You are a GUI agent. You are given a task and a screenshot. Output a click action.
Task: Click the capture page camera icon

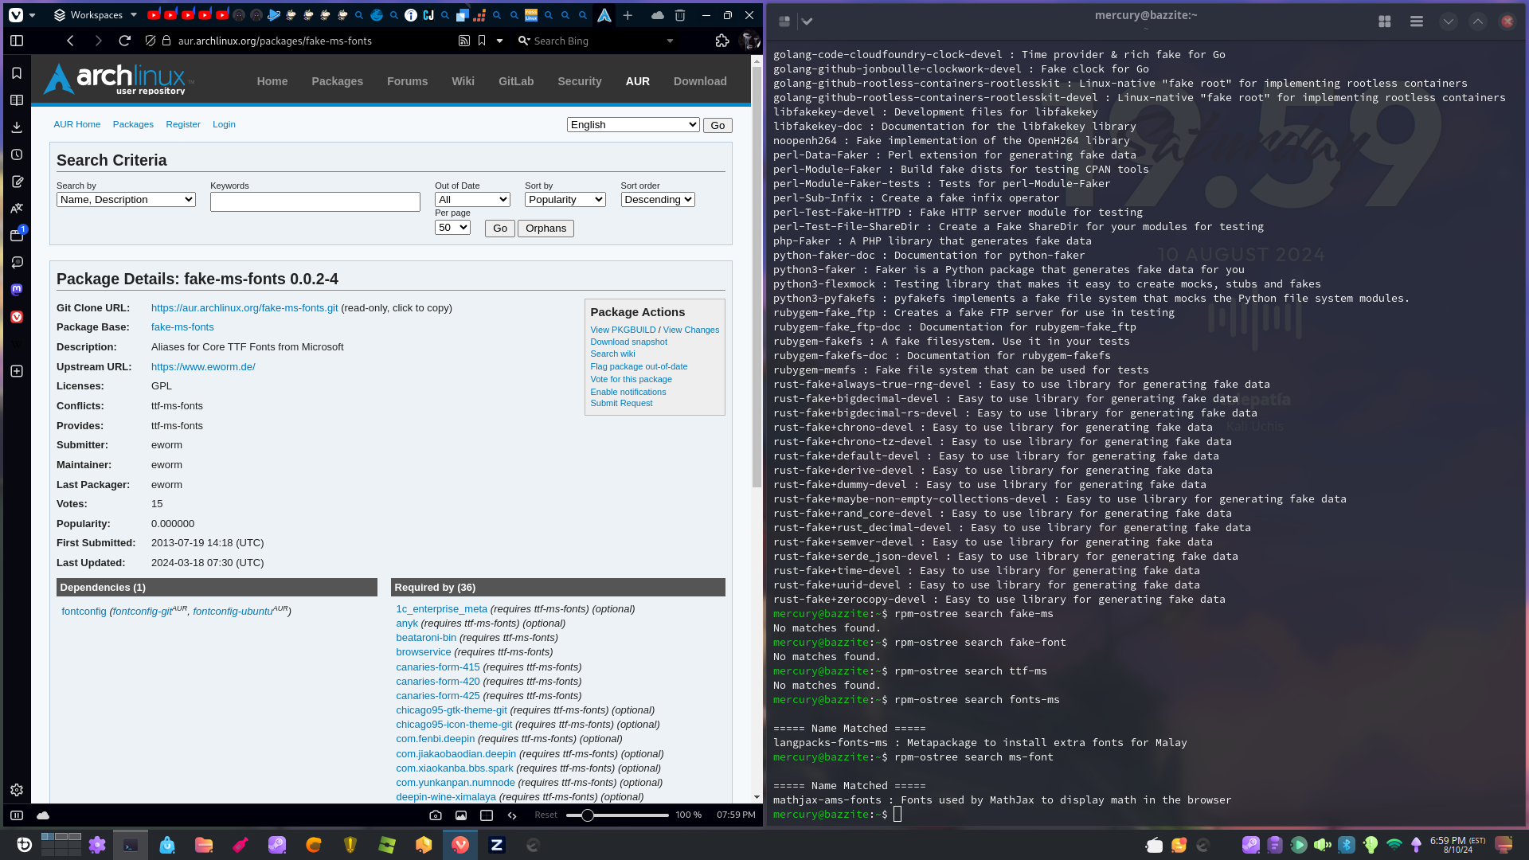click(436, 815)
